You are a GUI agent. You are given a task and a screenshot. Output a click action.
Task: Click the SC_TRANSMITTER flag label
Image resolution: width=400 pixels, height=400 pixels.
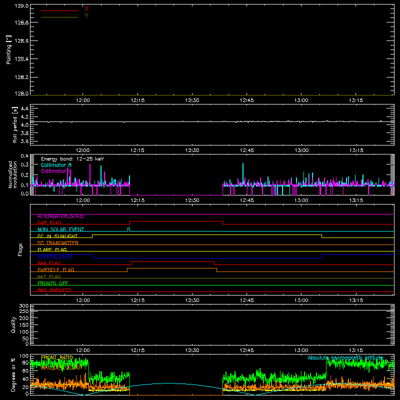(x=58, y=243)
